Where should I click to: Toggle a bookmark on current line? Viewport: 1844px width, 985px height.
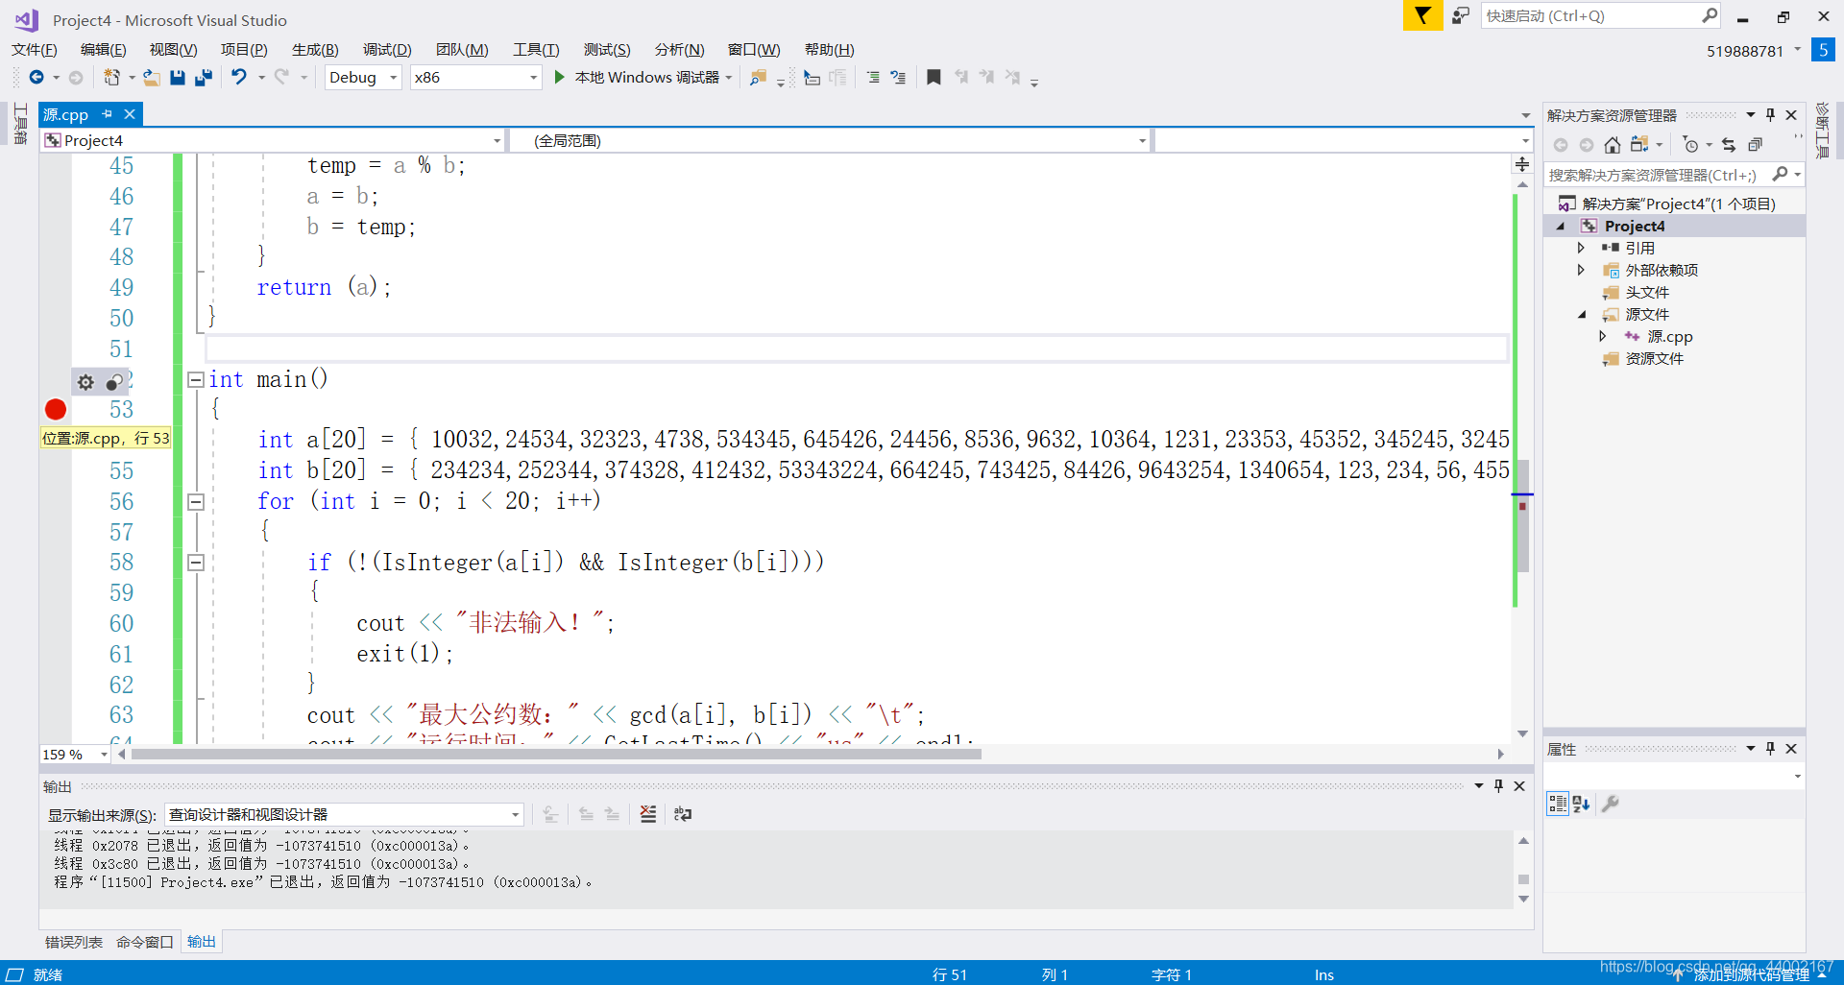pos(934,78)
